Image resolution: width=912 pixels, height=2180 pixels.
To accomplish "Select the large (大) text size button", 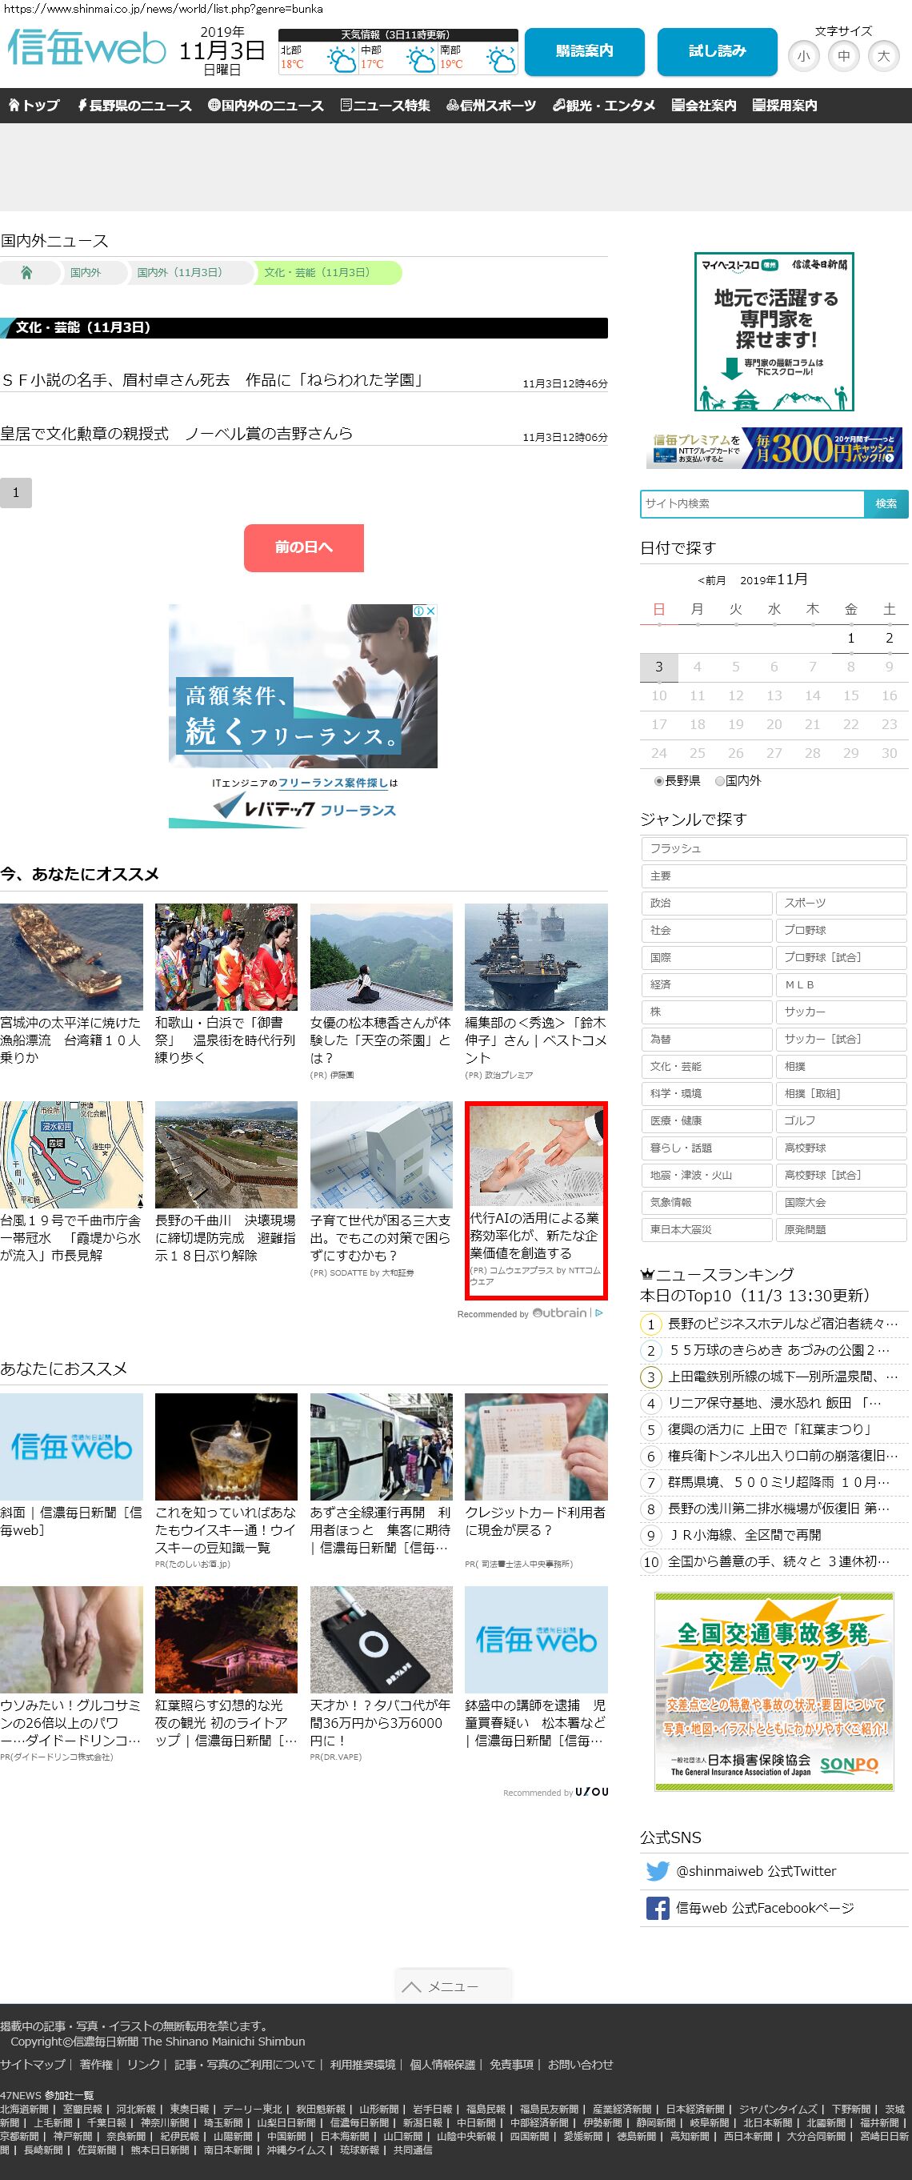I will (x=883, y=57).
